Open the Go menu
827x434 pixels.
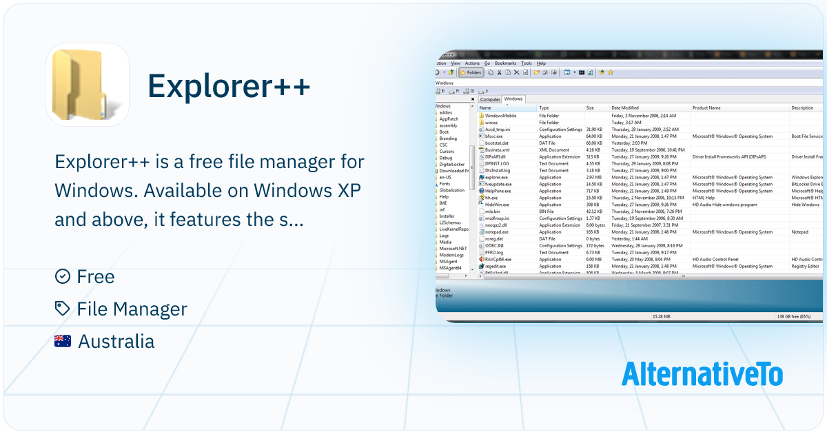point(487,63)
